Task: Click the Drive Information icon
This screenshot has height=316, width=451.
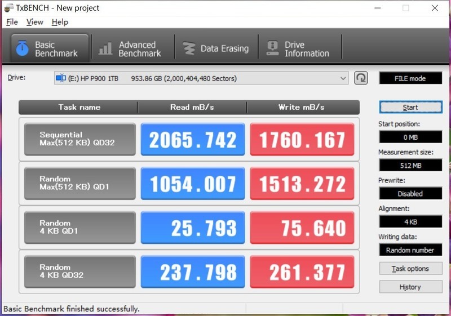Action: (273, 48)
